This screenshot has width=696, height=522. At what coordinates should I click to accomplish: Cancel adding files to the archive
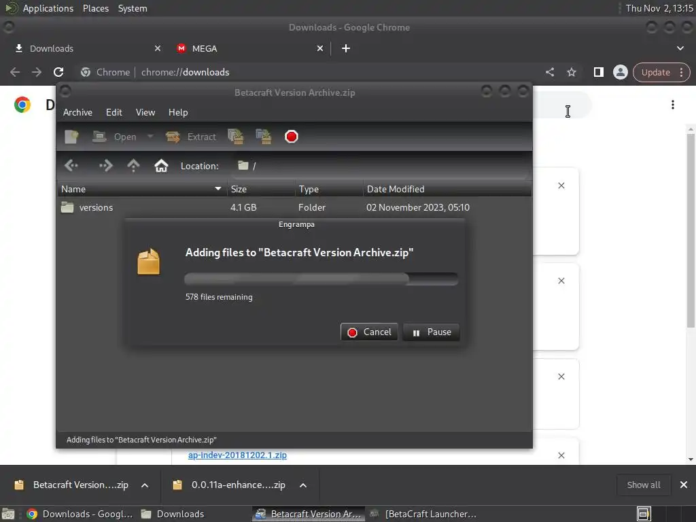coord(369,332)
